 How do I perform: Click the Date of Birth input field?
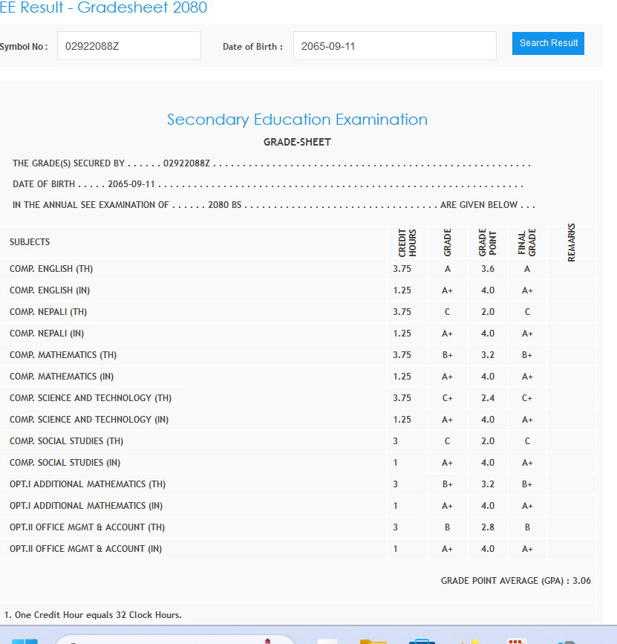(394, 46)
